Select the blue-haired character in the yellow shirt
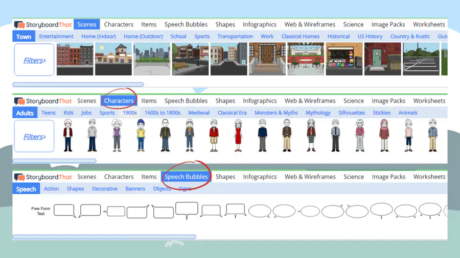 click(x=141, y=135)
